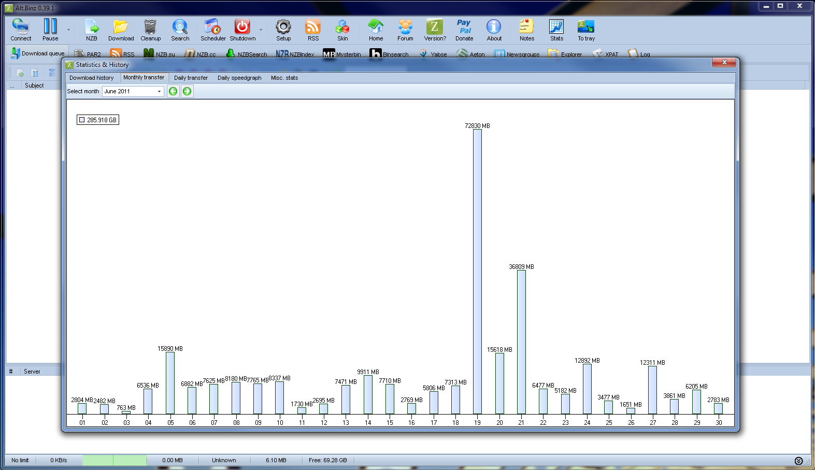This screenshot has height=470, width=815.
Task: Switch to Download queue tab
Action: click(38, 53)
